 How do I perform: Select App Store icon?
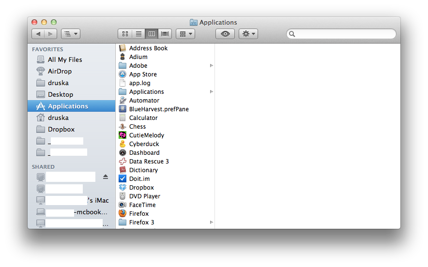pos(122,74)
